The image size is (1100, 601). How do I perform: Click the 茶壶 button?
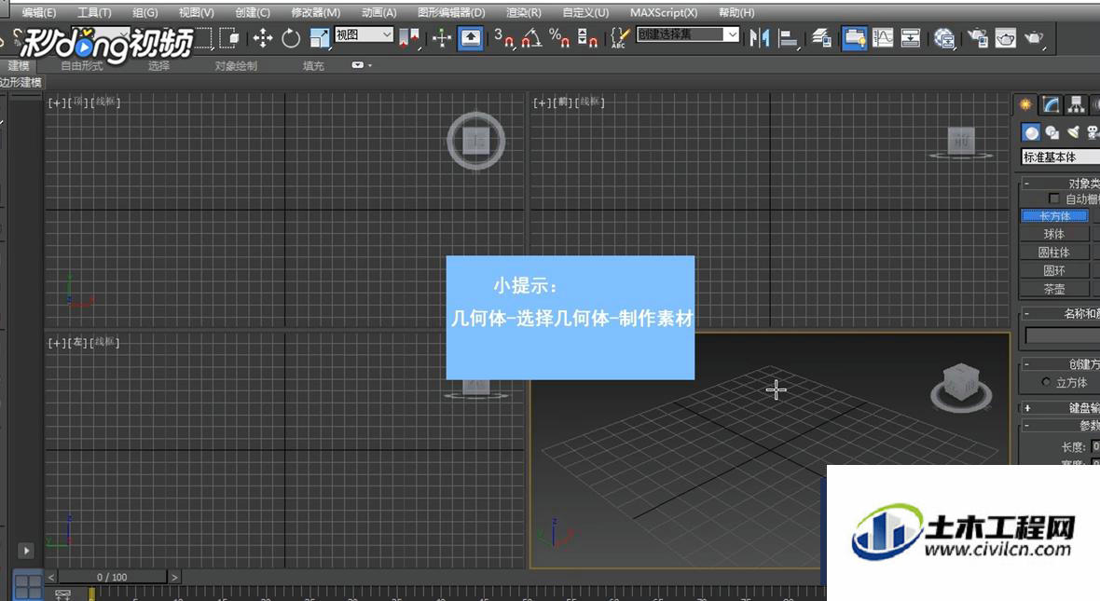pos(1054,289)
